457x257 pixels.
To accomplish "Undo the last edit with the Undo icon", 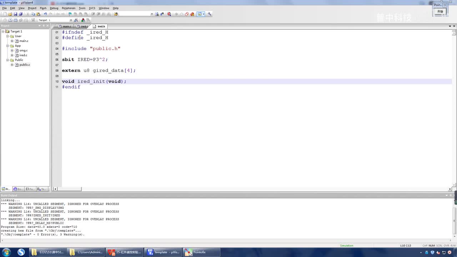I will point(45,14).
